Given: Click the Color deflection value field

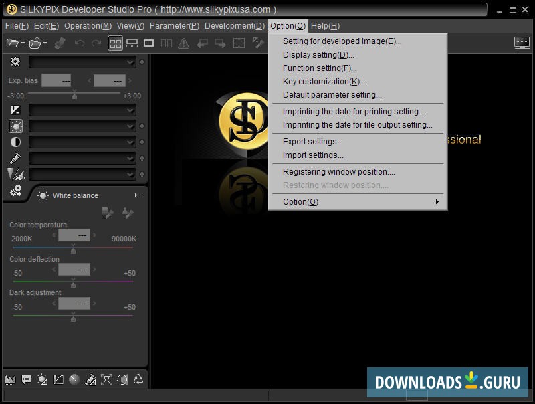Looking at the screenshot, I should 74,269.
